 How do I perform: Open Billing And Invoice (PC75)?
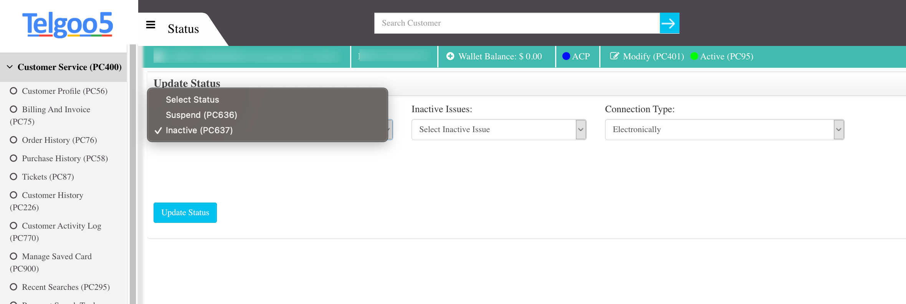(50, 115)
